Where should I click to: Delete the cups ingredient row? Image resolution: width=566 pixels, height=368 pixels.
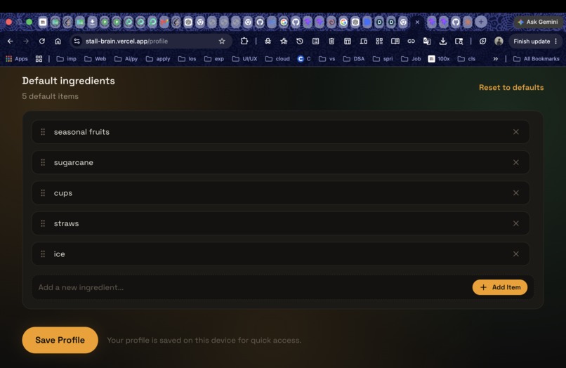tap(516, 193)
